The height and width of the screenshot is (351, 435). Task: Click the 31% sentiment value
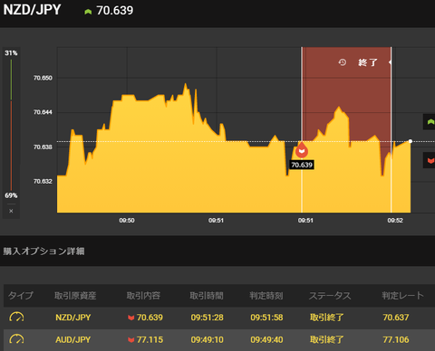(11, 53)
